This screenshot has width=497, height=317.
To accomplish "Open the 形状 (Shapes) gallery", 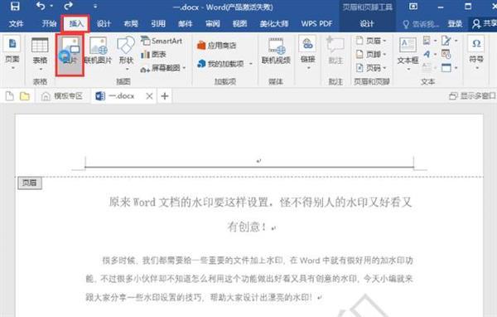I will pyautogui.click(x=126, y=53).
